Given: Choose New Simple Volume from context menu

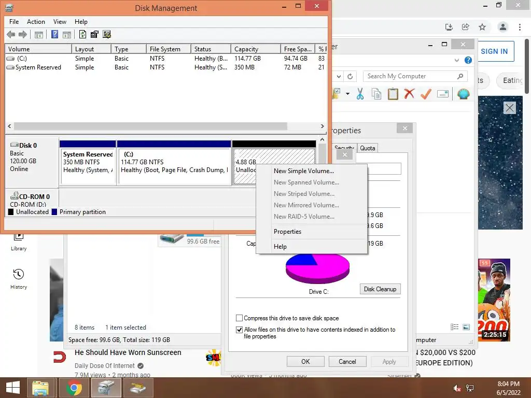Looking at the screenshot, I should pos(312,171).
